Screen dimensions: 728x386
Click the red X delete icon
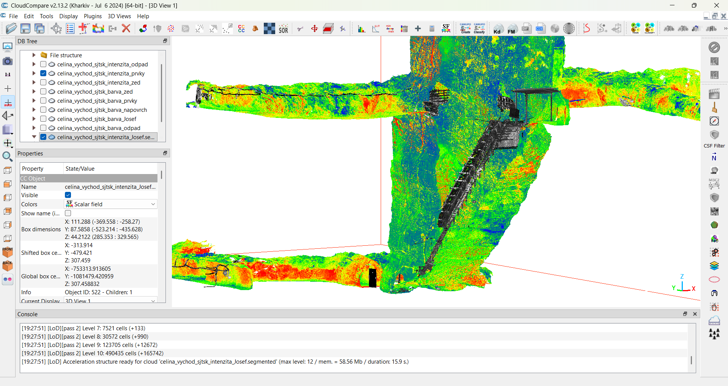coord(126,28)
